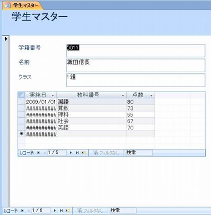Click the date cell in the 英語 row
The height and width of the screenshot is (215, 211).
click(x=41, y=128)
